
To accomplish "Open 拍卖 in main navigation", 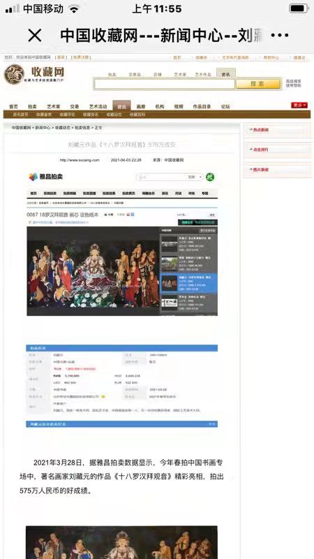I will [x=32, y=106].
